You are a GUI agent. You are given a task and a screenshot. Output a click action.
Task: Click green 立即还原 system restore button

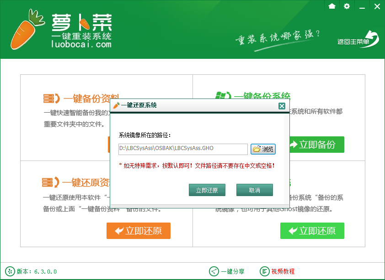312,231
